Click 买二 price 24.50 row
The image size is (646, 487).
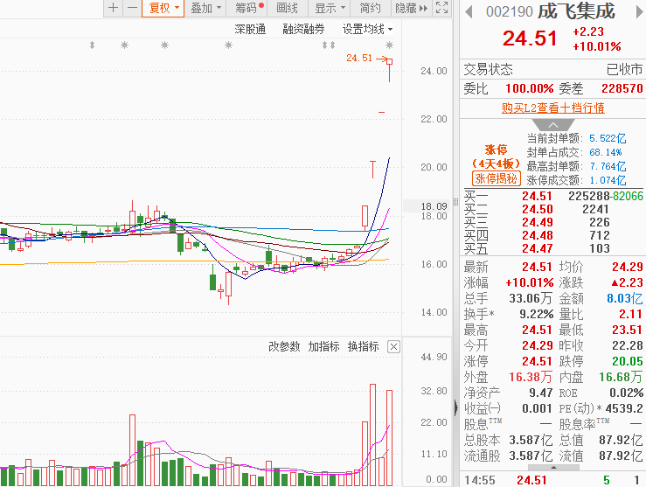[552, 209]
